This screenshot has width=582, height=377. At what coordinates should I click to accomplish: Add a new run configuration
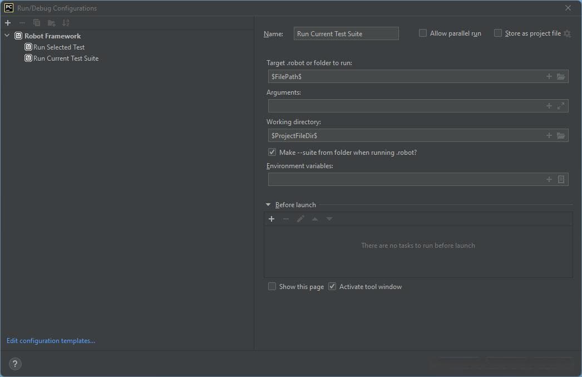[x=8, y=23]
